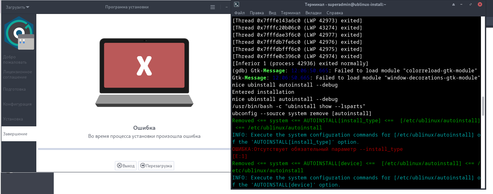Open the Файл terminal menu
493x194 pixels.
[x=239, y=13]
